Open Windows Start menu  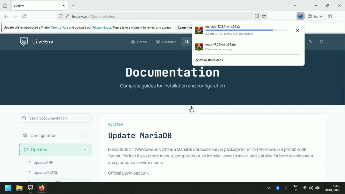click(x=8, y=188)
